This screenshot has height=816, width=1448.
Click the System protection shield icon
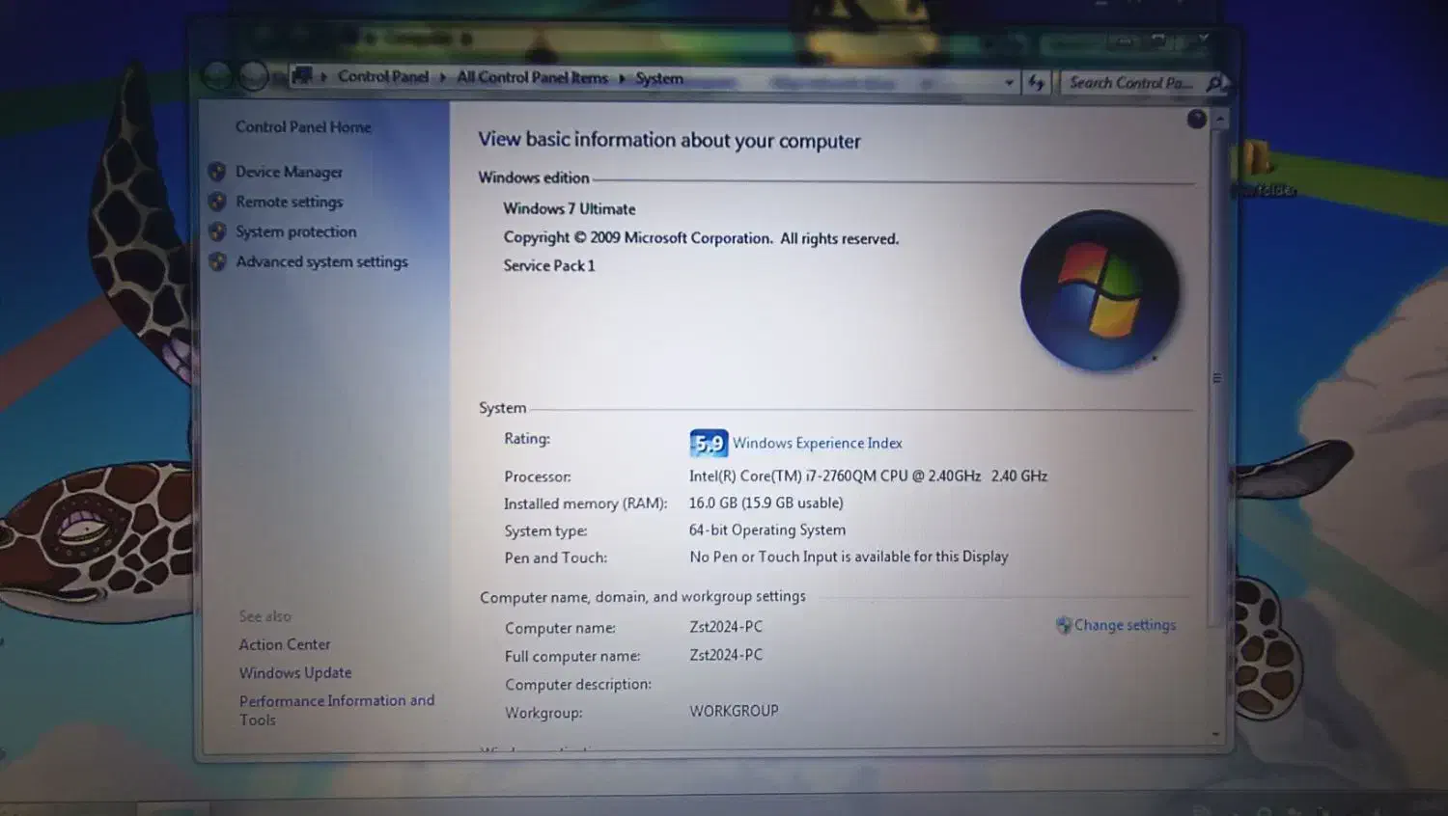(217, 231)
